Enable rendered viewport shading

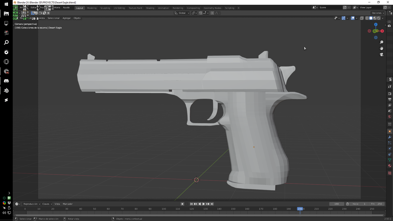click(x=378, y=18)
